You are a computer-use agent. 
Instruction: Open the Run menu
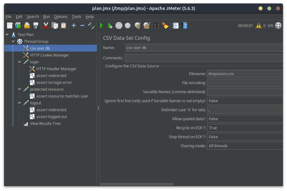[x=46, y=16]
